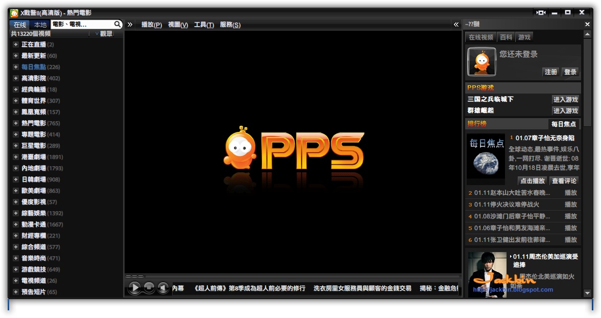Open the 工具(T) menu
Image resolution: width=601 pixels, height=318 pixels.
204,24
